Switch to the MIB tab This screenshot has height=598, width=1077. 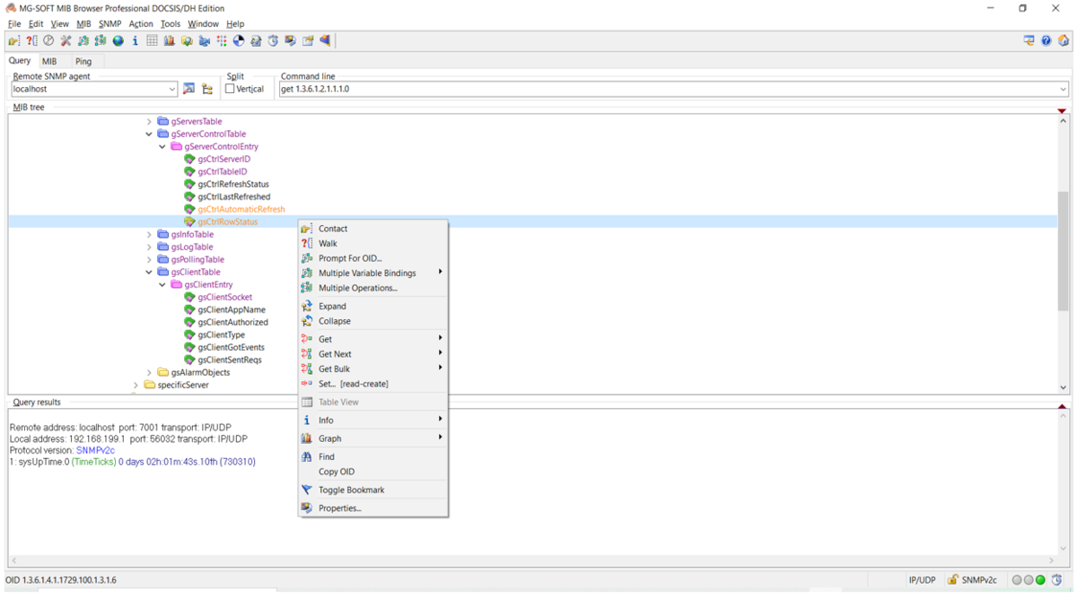pyautogui.click(x=48, y=61)
